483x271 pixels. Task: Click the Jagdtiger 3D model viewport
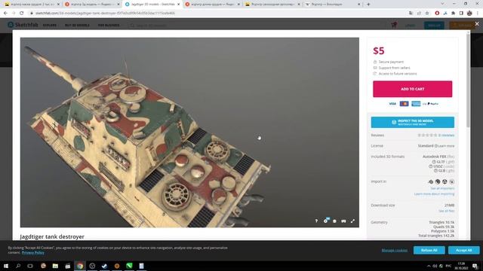[189, 132]
